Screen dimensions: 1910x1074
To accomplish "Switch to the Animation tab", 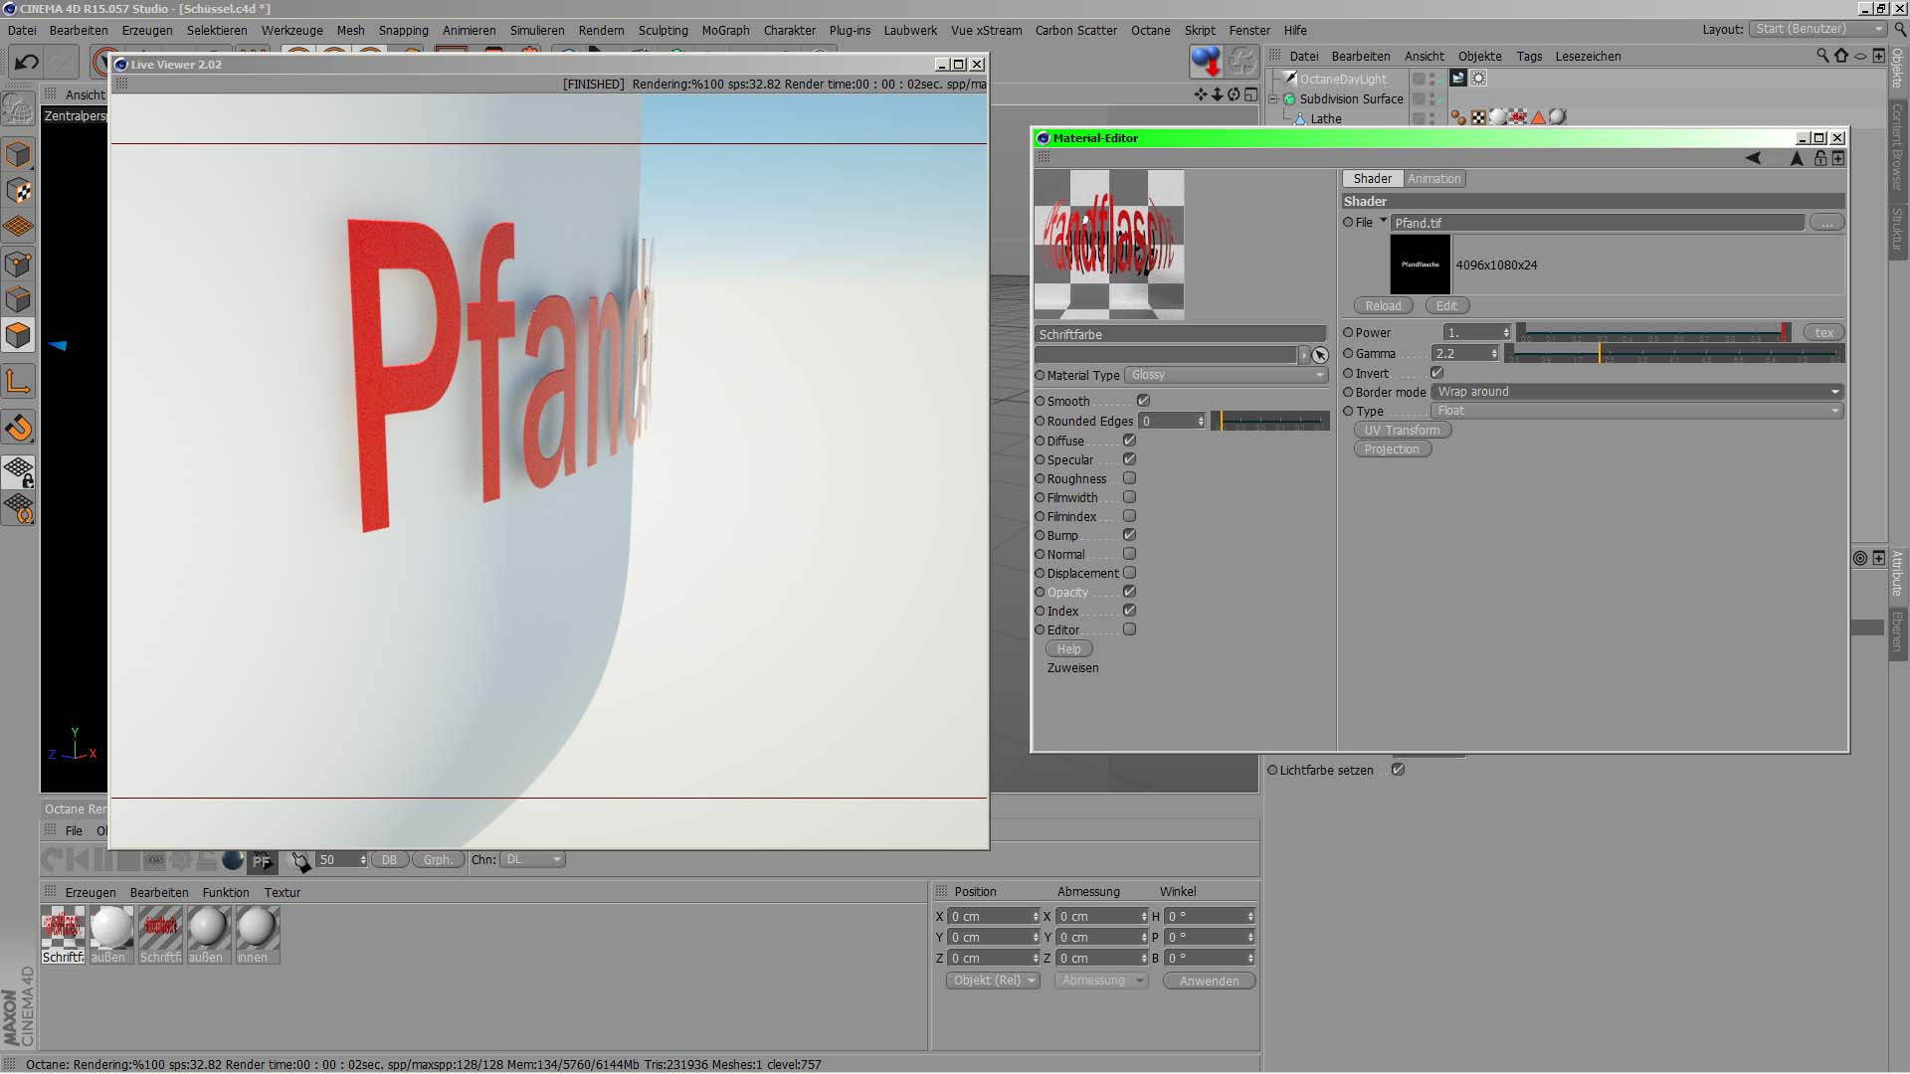I will pyautogui.click(x=1433, y=179).
